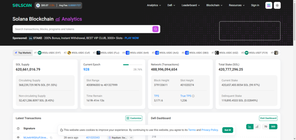Open market #4 WSOL-USDC (6n9)
The image size is (296, 140).
coord(136,53)
